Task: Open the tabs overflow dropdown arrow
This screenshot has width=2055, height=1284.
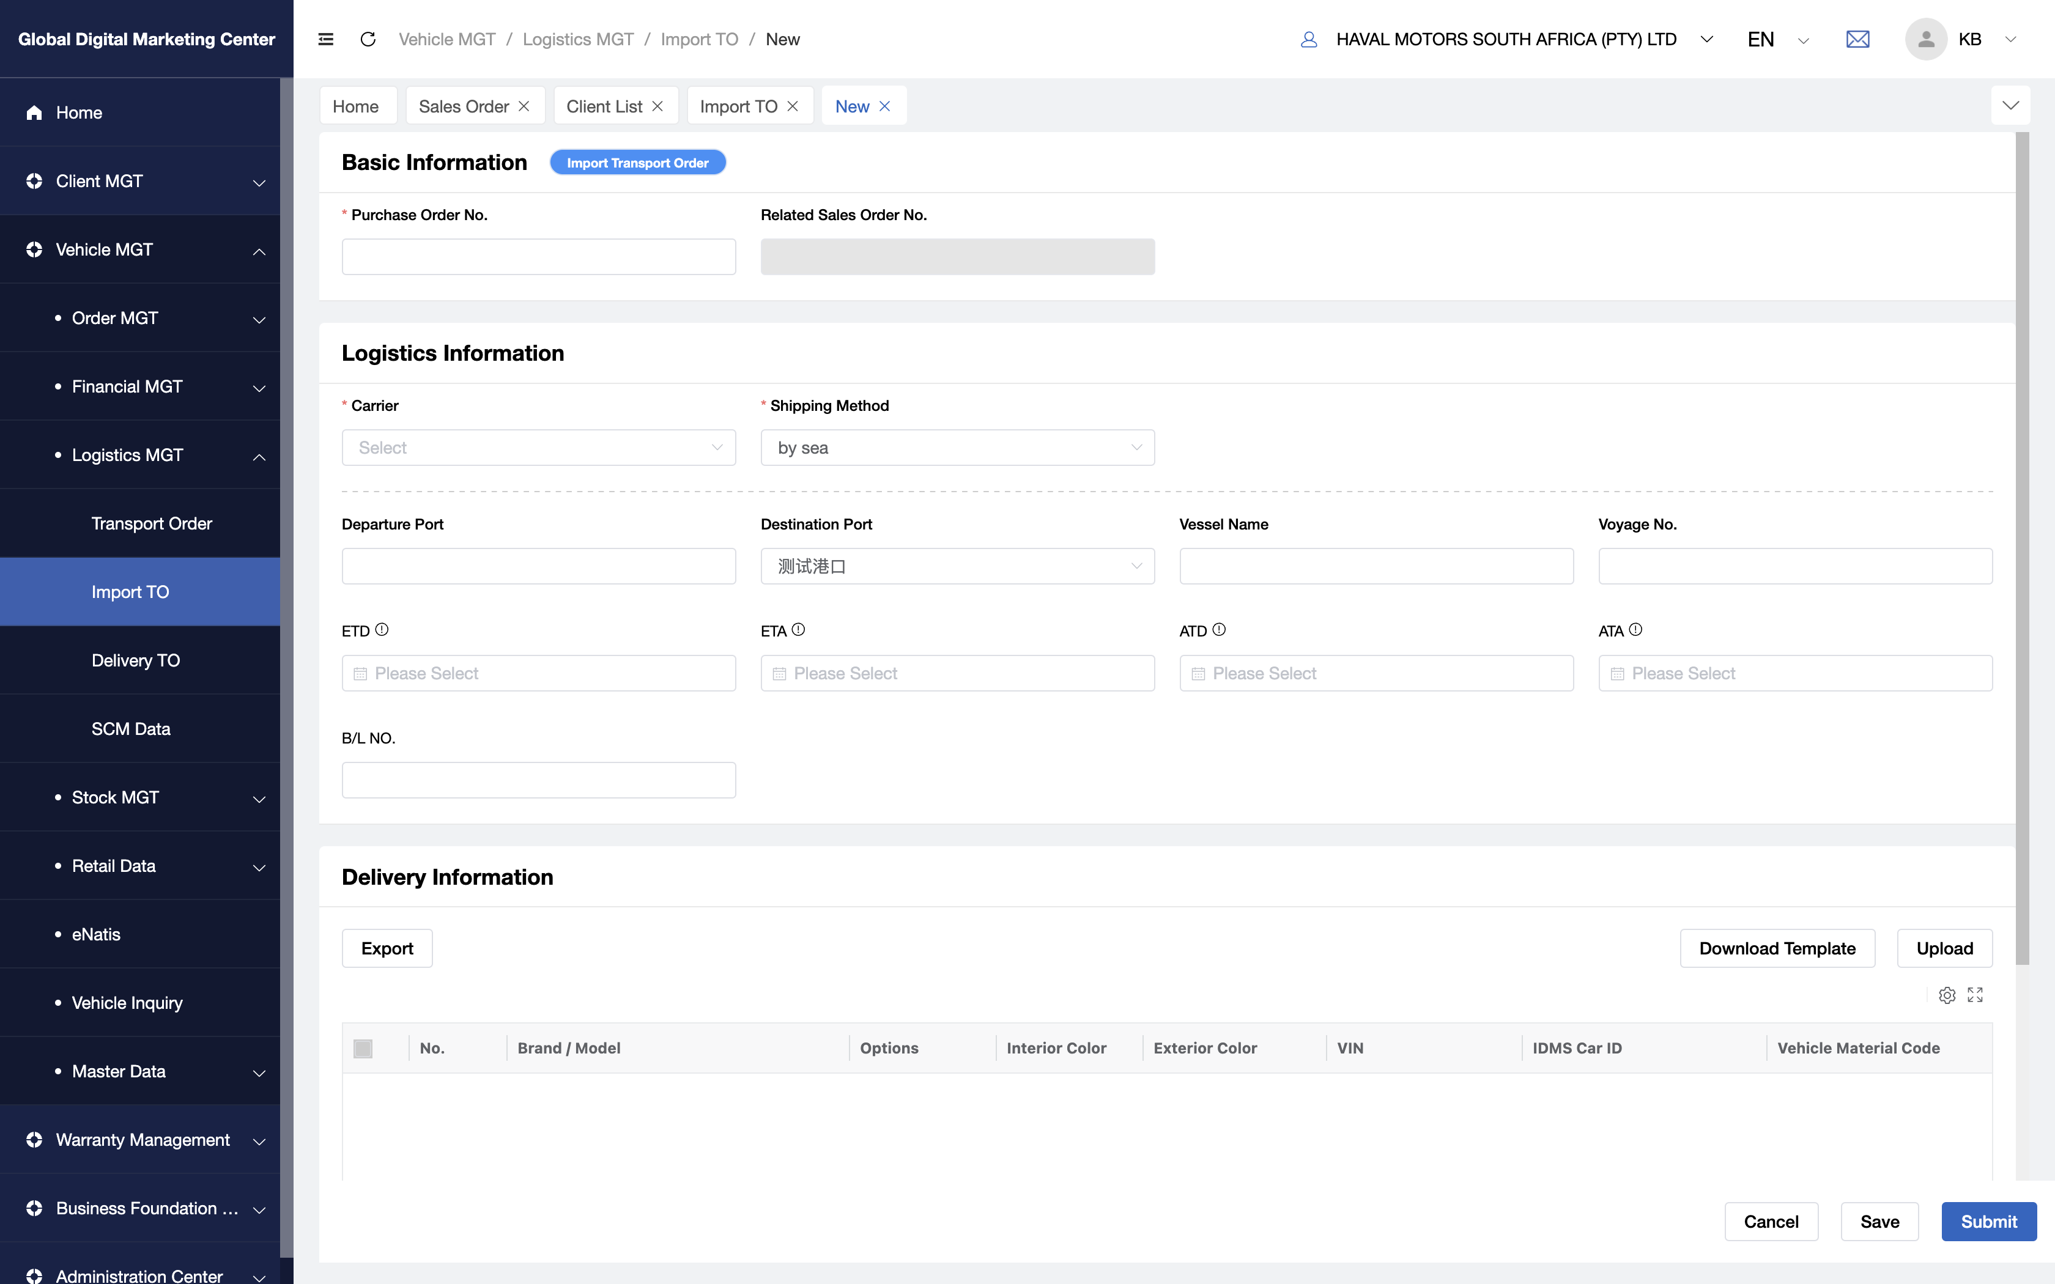Action: click(x=2010, y=105)
